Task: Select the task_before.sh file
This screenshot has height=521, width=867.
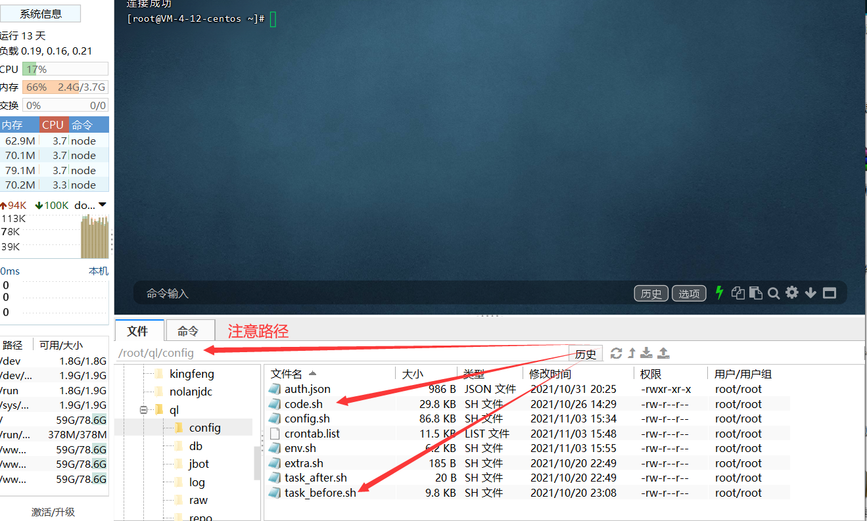Action: (320, 493)
